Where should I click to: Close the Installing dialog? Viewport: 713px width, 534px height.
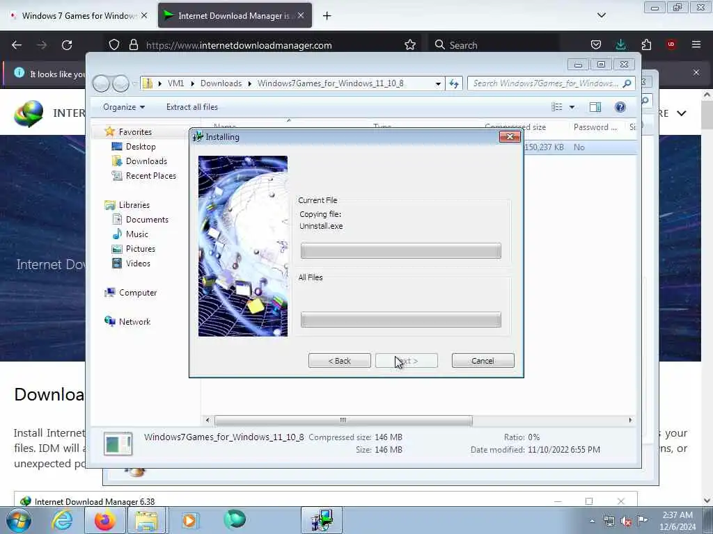click(510, 137)
